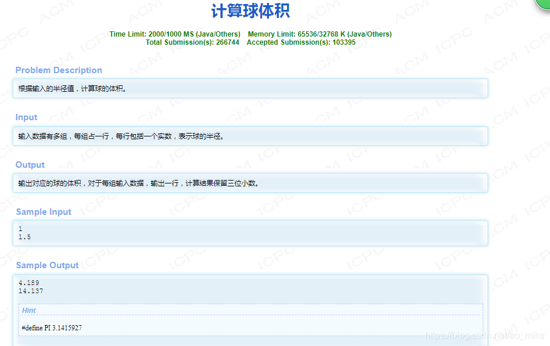550x346 pixels.
Task: Click the Sample Input heading
Action: pyautogui.click(x=44, y=212)
